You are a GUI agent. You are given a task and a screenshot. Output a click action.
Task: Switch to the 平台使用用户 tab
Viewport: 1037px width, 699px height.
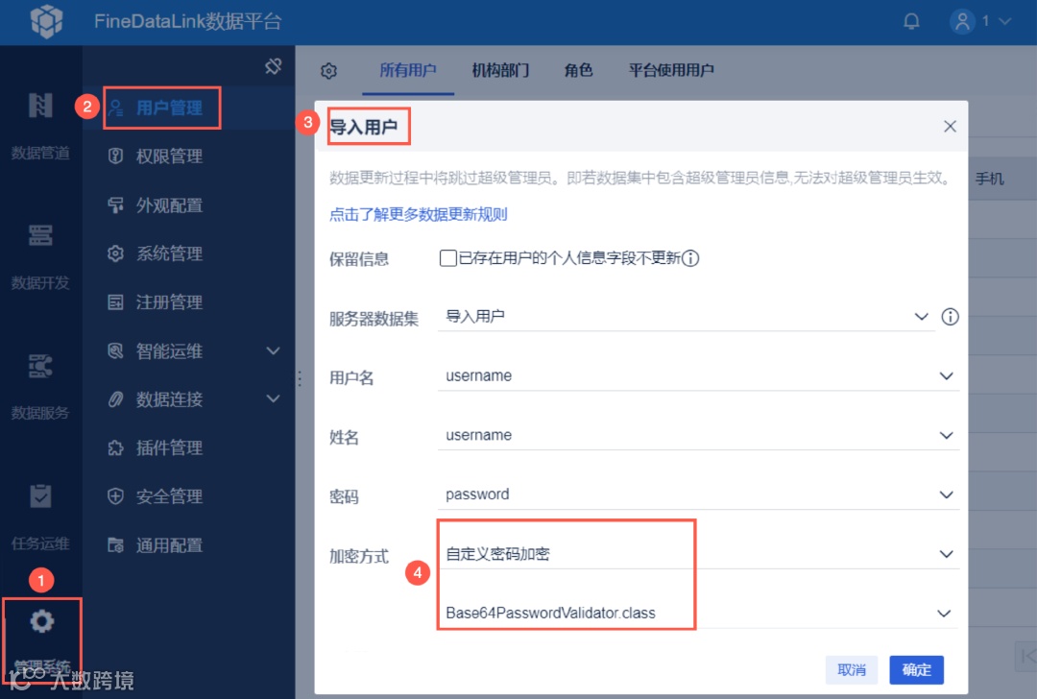point(671,70)
